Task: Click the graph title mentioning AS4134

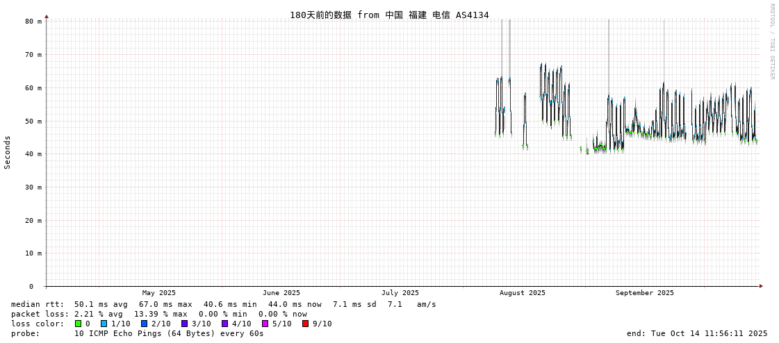Action: [389, 15]
